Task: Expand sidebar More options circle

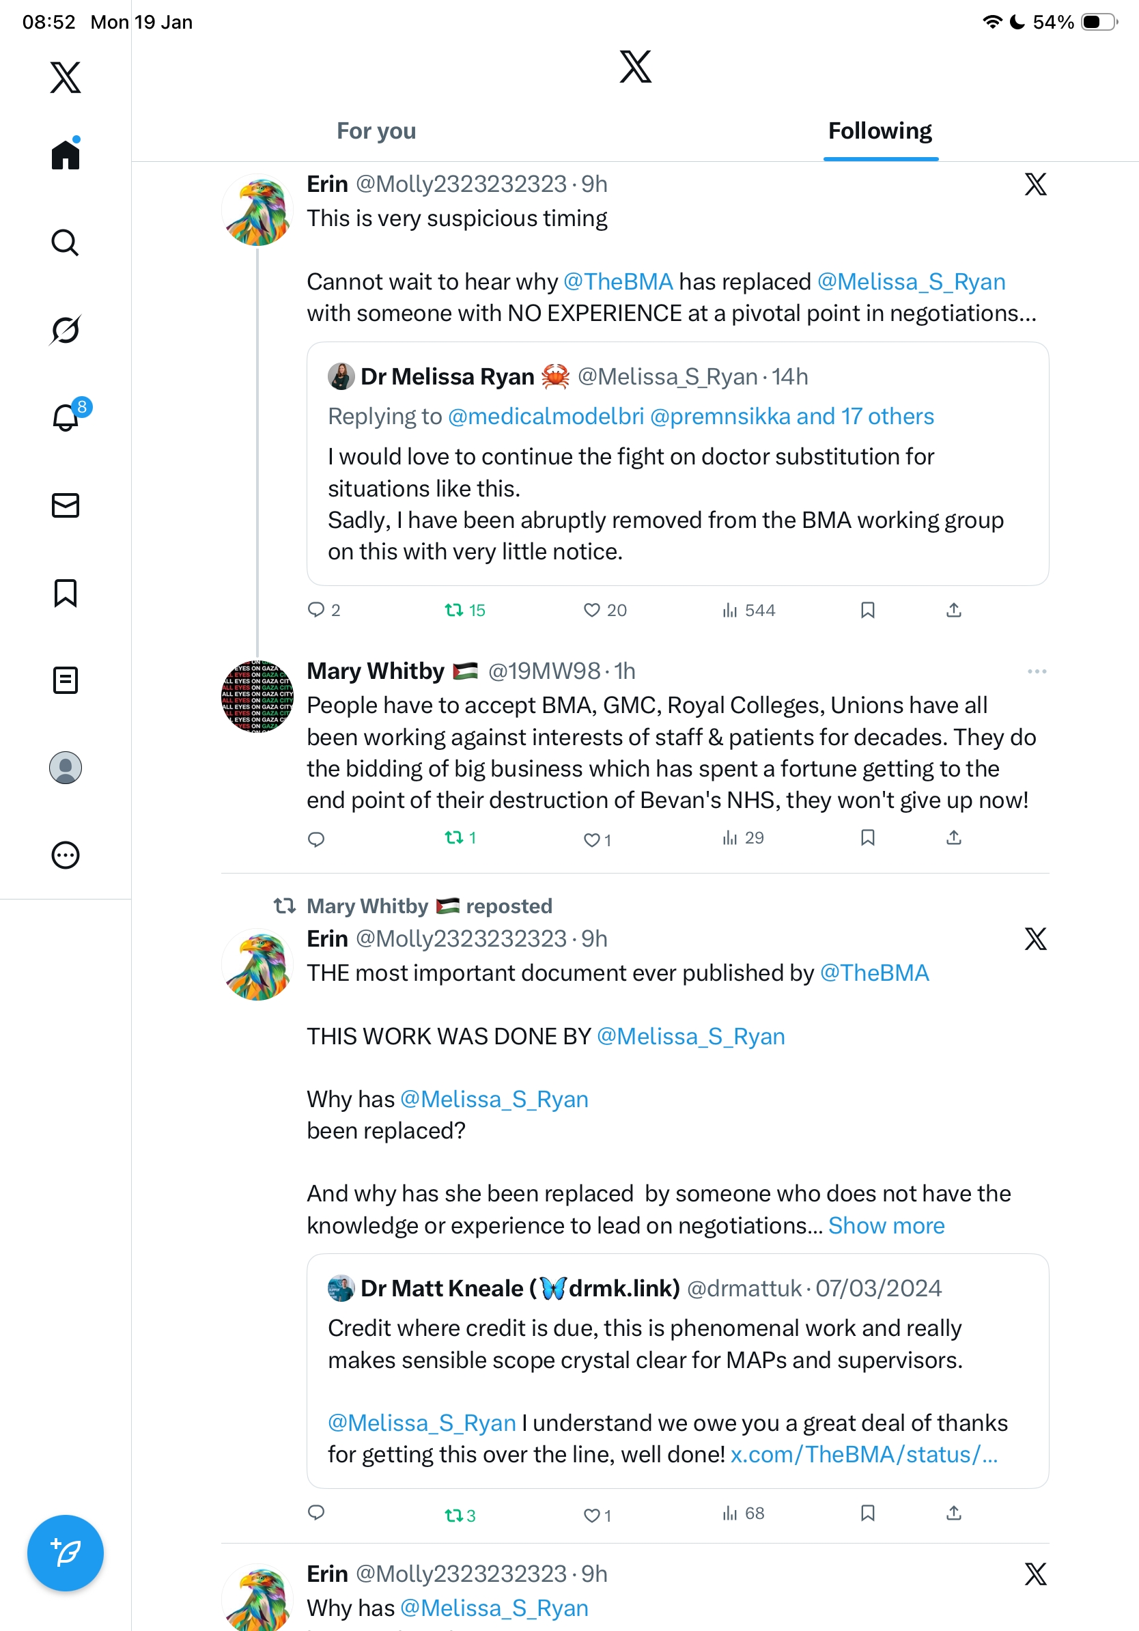Action: click(x=66, y=854)
